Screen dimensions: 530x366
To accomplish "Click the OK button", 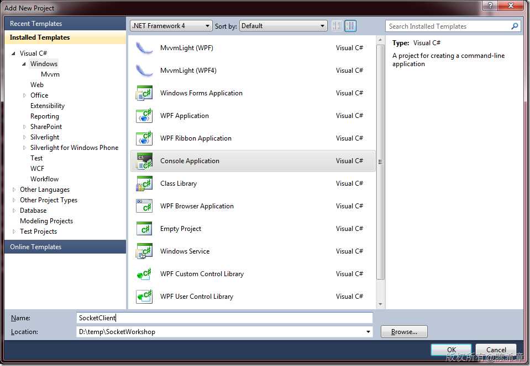I will coord(451,349).
